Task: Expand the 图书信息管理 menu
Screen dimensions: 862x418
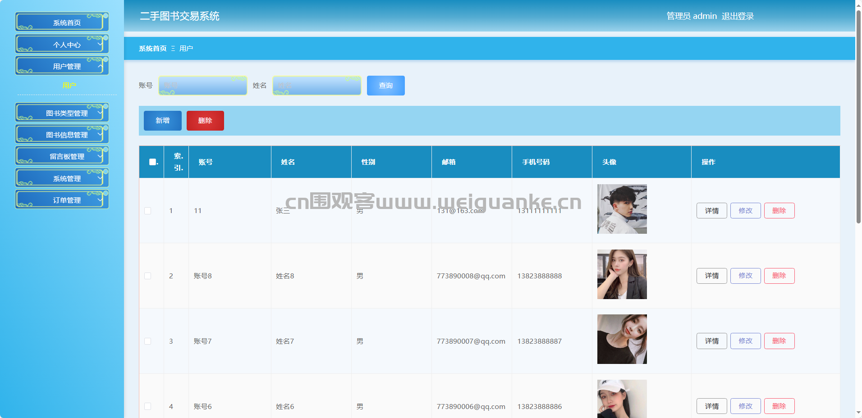Action: click(62, 134)
